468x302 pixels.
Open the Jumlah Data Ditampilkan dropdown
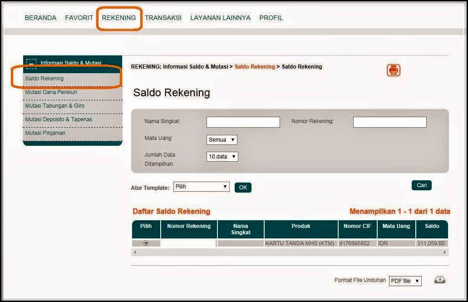tap(222, 156)
